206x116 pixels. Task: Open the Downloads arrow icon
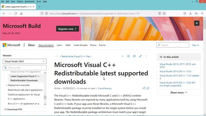190,14
